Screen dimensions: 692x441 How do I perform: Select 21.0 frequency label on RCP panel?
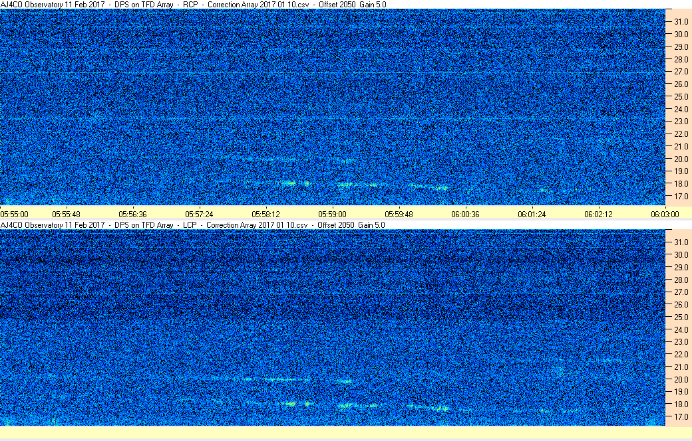(681, 146)
